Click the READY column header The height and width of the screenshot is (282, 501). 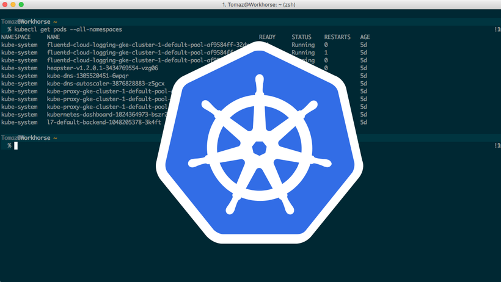click(267, 37)
